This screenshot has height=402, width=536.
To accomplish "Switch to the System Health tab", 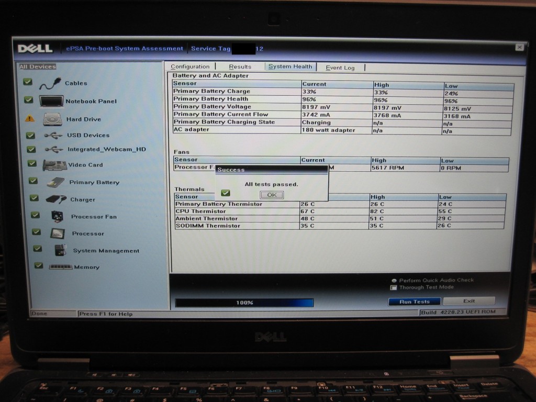I will click(290, 66).
